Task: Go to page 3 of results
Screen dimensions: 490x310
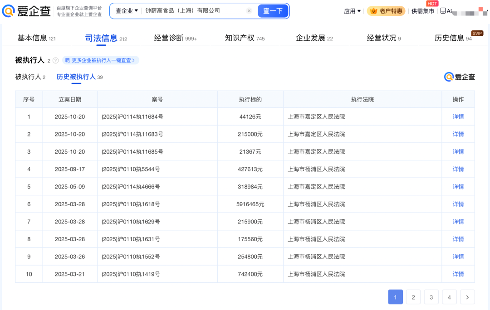Action: (431, 297)
